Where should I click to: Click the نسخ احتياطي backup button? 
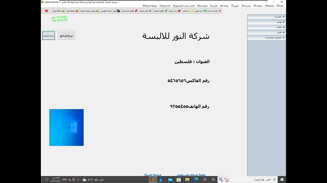[49, 36]
